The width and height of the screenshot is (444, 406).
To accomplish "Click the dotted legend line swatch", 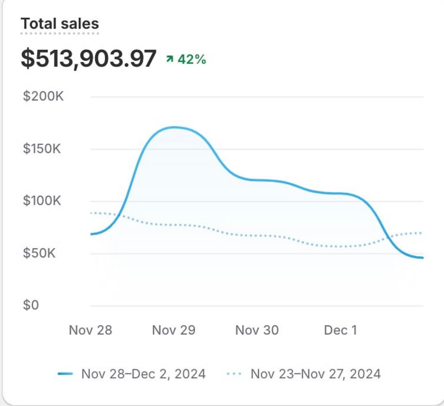I will (x=234, y=374).
